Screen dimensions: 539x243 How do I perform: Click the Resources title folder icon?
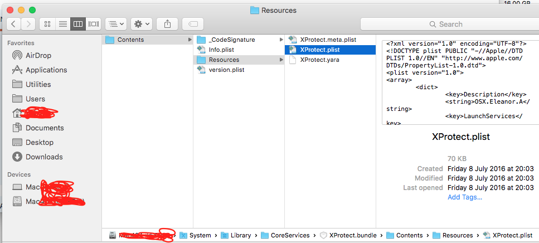click(254, 10)
